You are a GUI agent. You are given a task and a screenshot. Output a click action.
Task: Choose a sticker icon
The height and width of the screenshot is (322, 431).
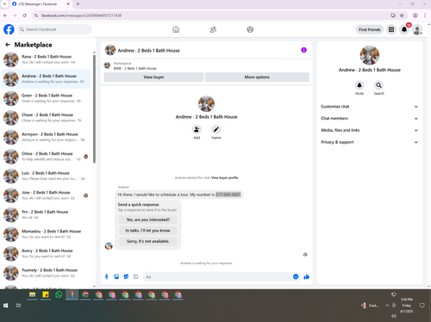point(126,276)
